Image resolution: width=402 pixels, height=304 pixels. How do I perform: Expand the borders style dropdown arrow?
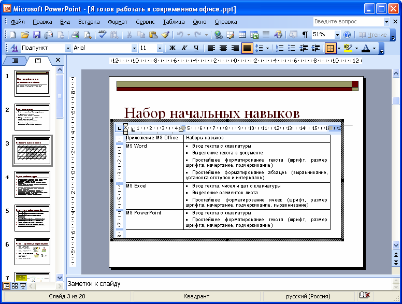(339, 48)
